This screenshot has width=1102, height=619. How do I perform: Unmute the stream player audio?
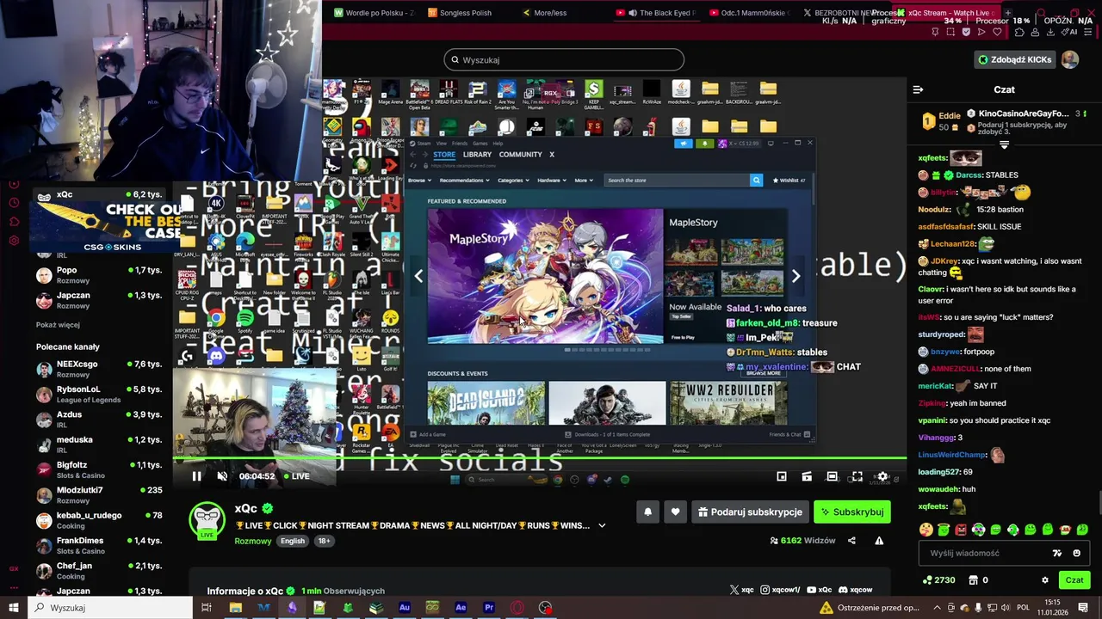[x=222, y=476]
